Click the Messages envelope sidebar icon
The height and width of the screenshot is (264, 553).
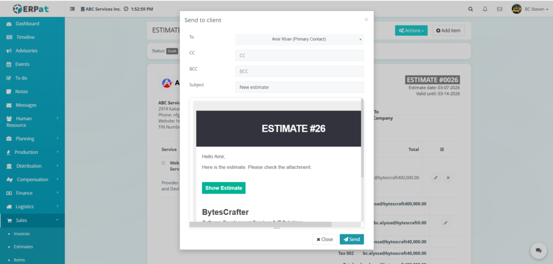click(9, 105)
